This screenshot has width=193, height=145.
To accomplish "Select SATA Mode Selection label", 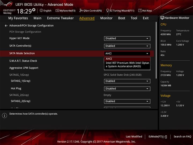I will pyautogui.click(x=22, y=53).
